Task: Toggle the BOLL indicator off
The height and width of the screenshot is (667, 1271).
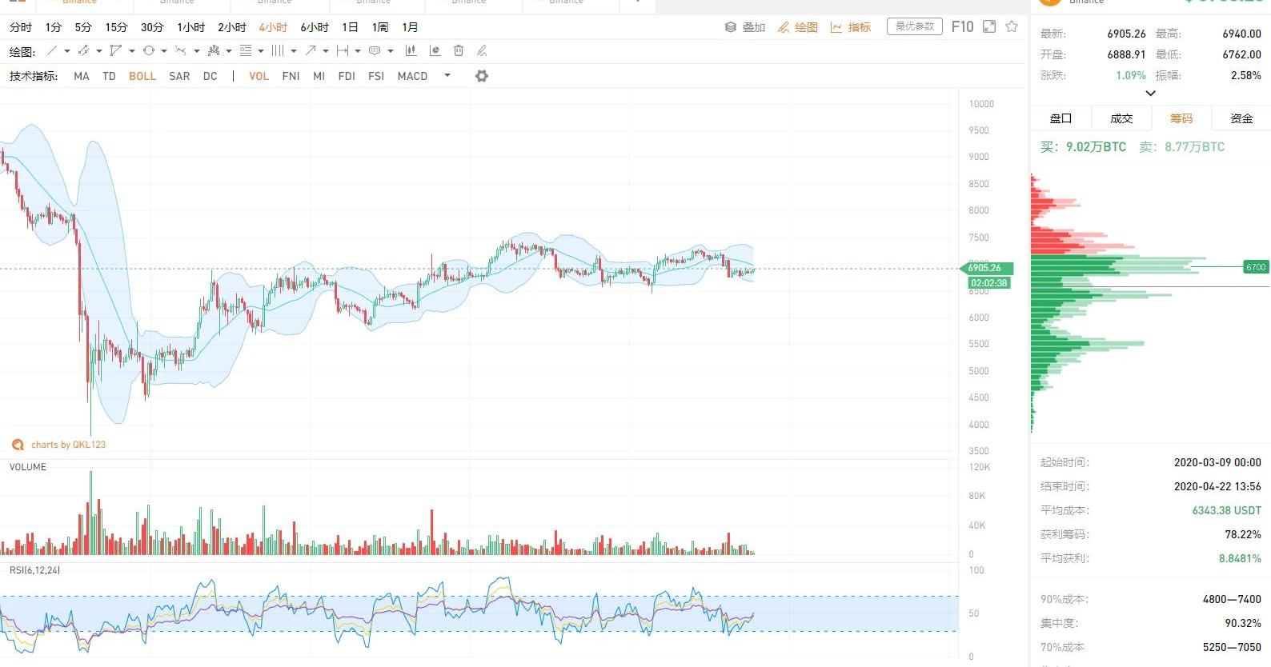Action: click(142, 76)
